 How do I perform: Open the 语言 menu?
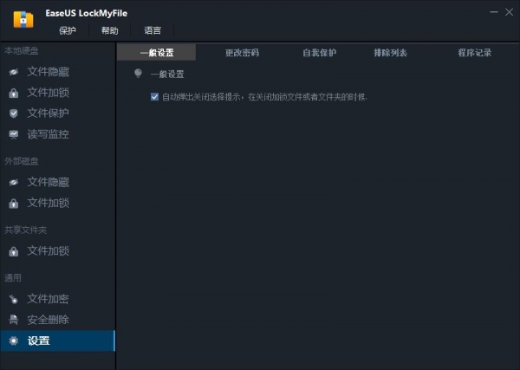[153, 30]
